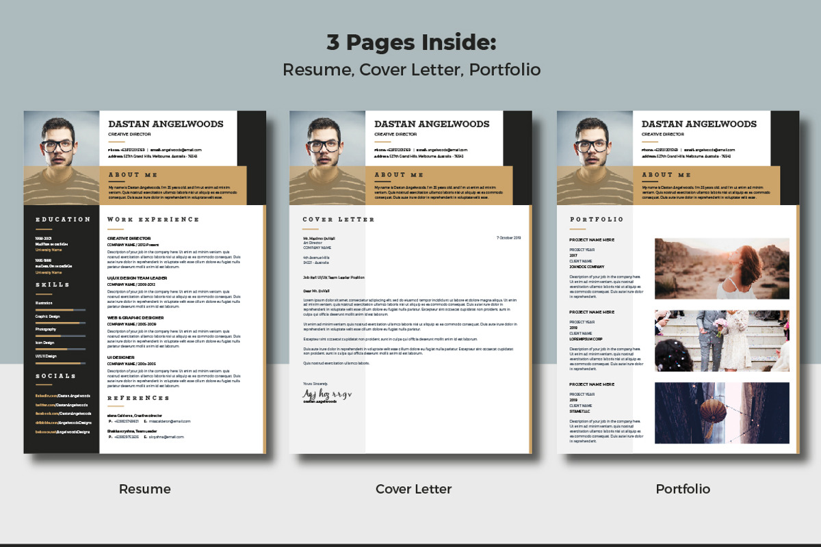The width and height of the screenshot is (821, 547).
Task: Click the "Cover Letter" caption below the second page
Action: click(414, 489)
